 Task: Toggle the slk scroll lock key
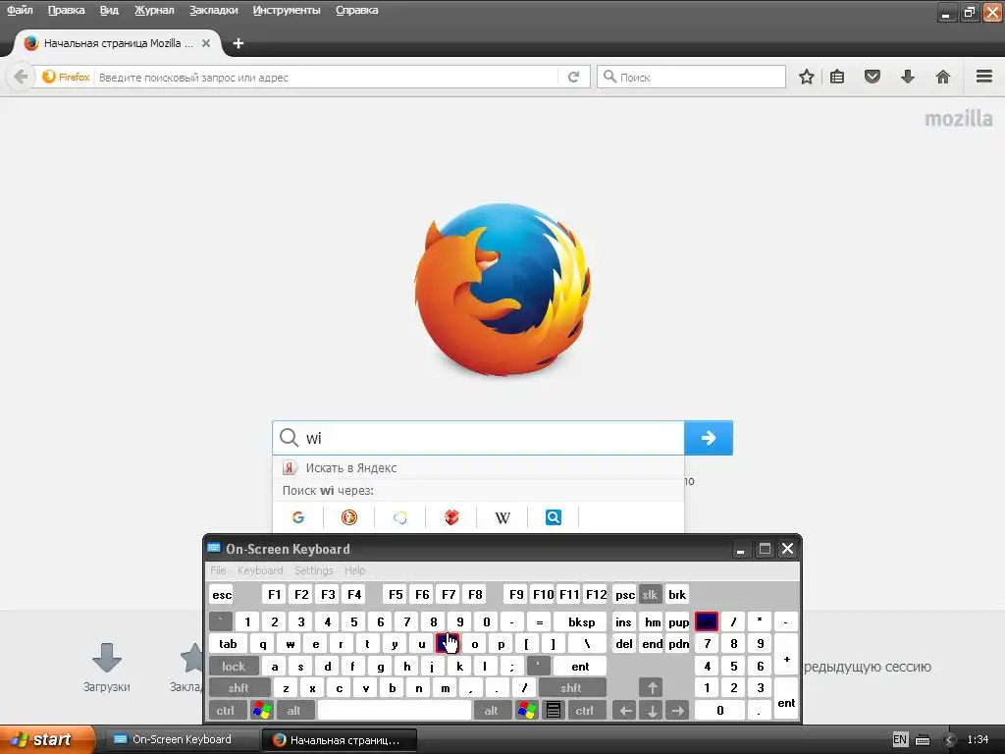pos(650,594)
